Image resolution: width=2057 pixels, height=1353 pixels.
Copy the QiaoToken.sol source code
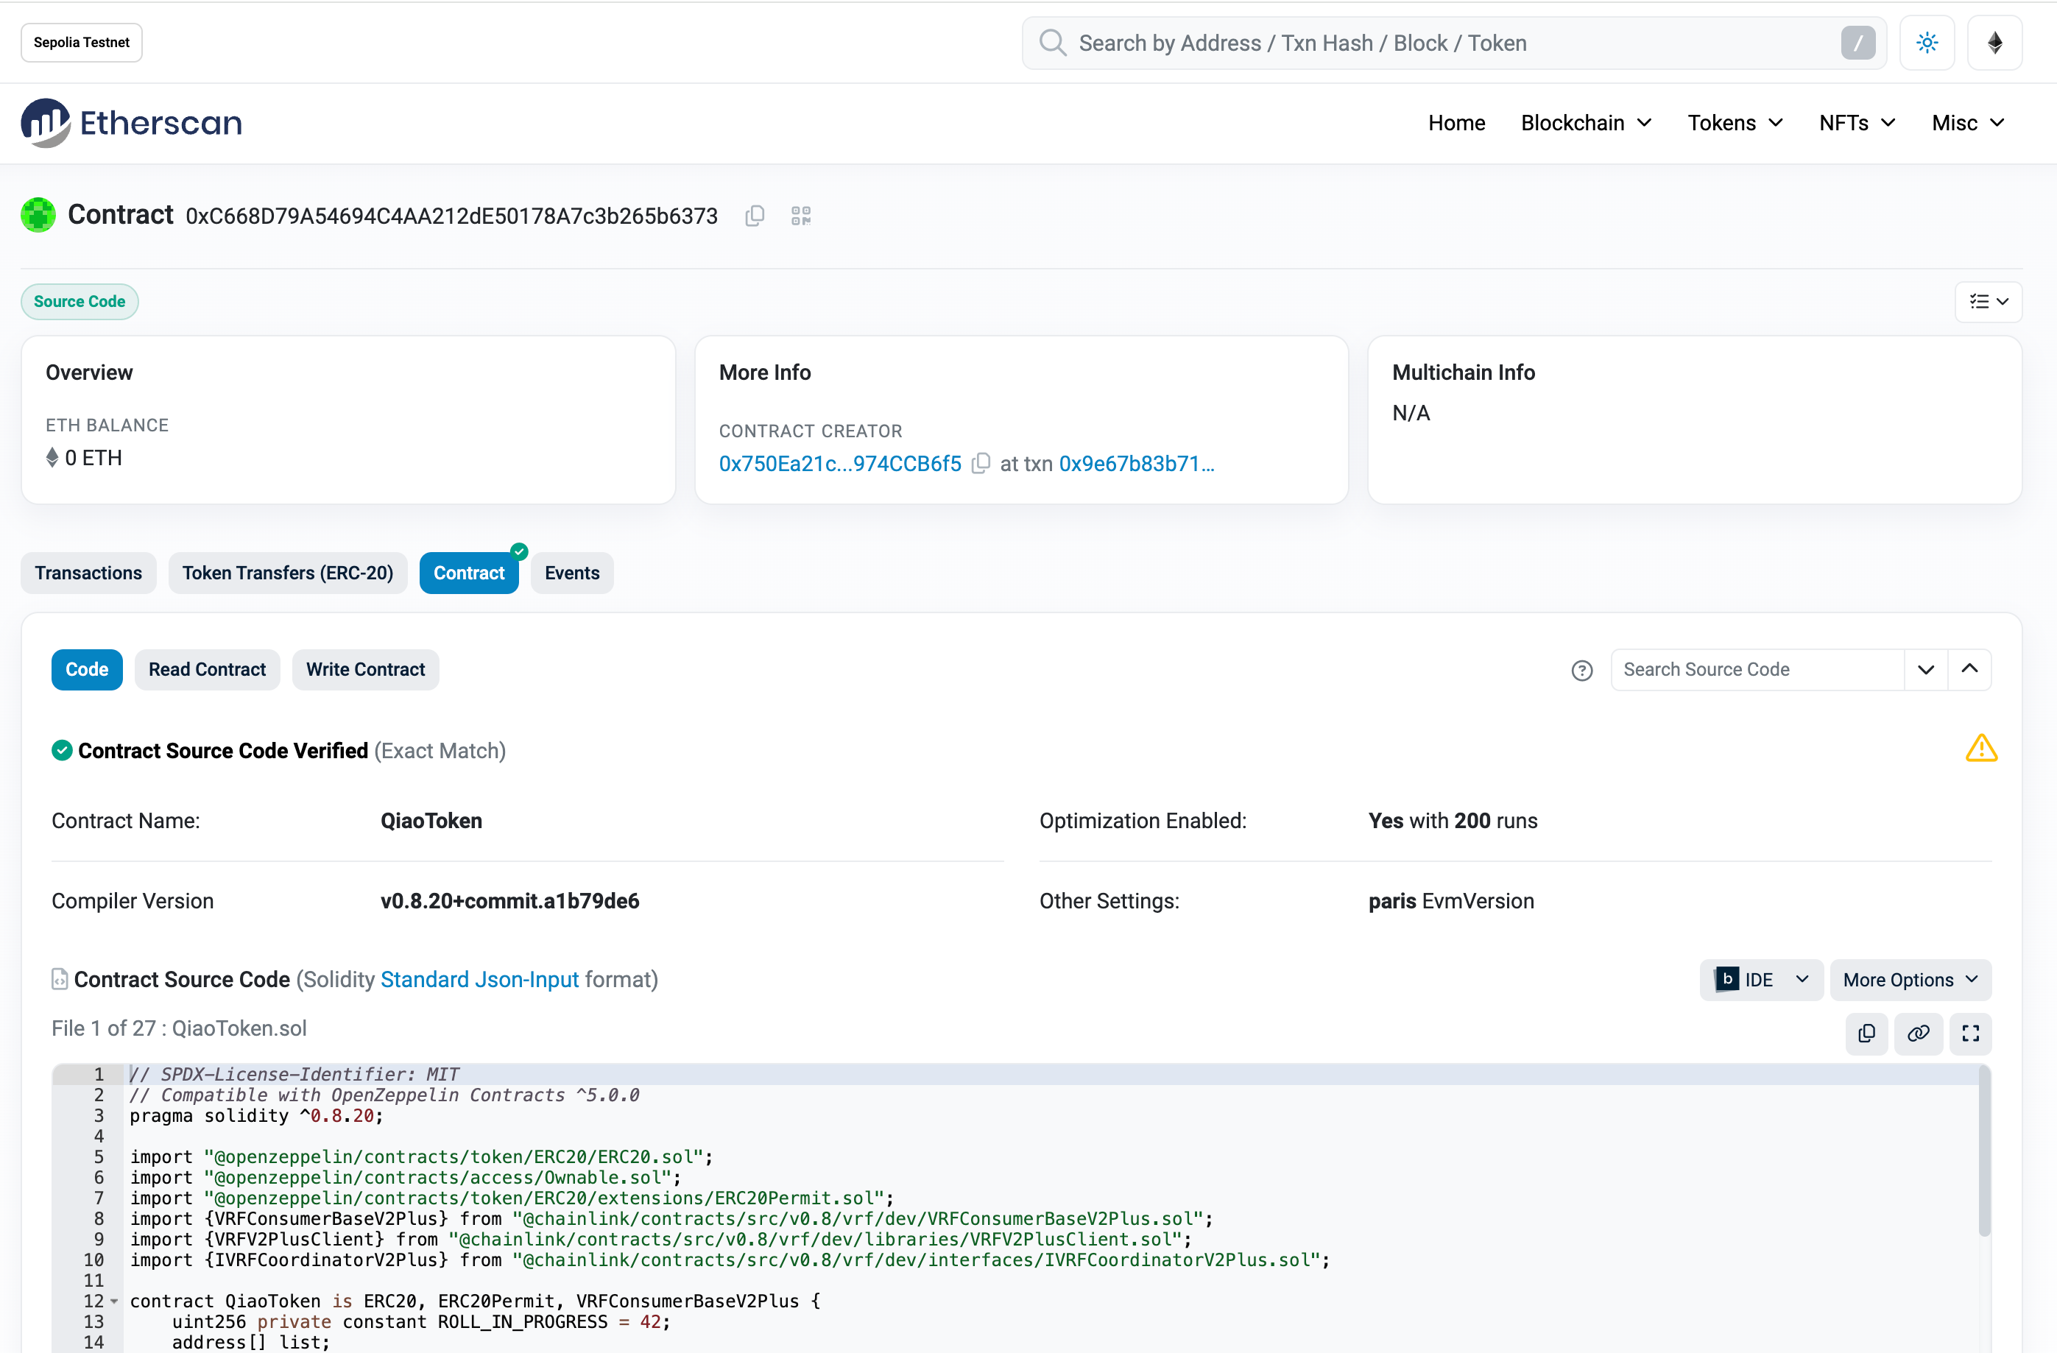click(x=1867, y=1034)
